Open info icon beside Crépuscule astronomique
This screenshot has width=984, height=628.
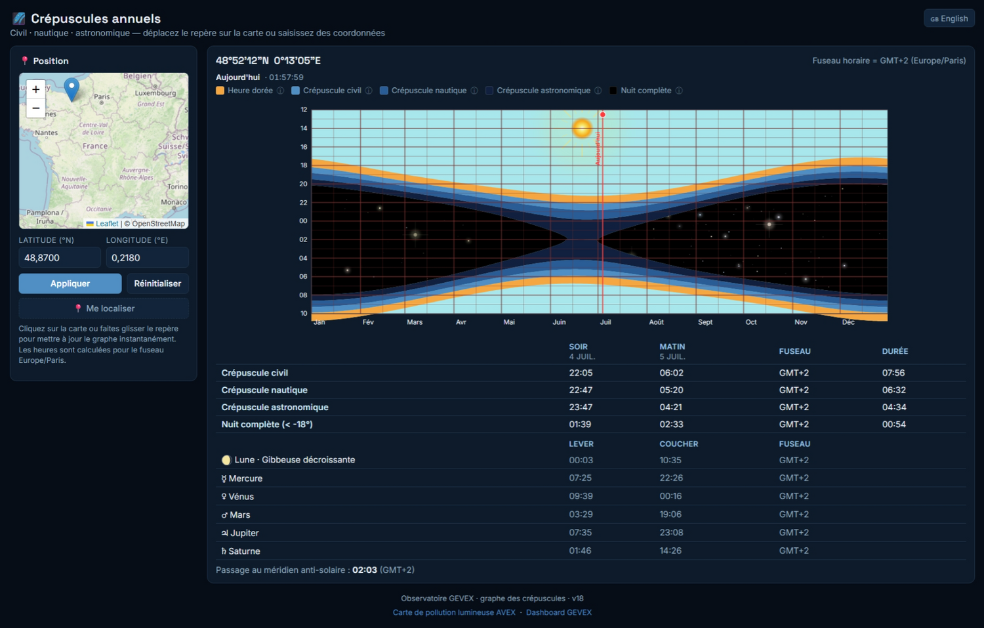click(598, 91)
